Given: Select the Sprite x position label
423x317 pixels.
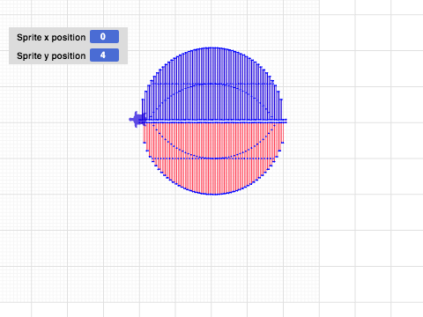Looking at the screenshot, I should (51, 37).
